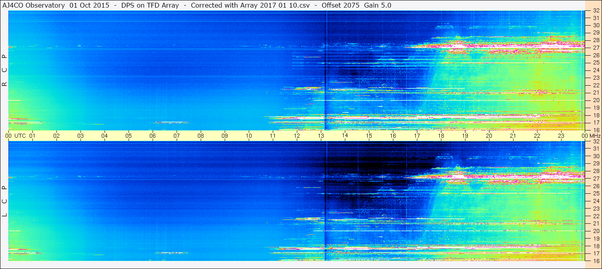This screenshot has height=269, width=602.
Task: Select the 13 hour marker
Action: [321, 136]
